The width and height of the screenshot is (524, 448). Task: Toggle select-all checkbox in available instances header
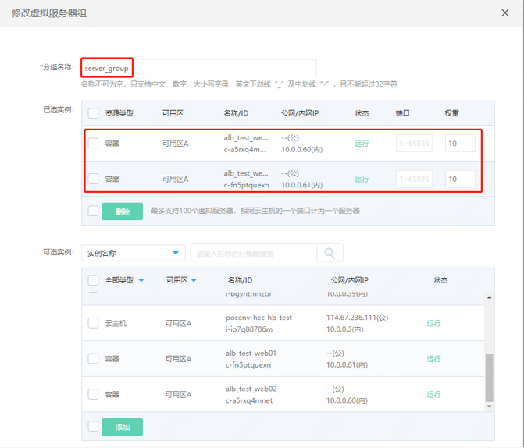(x=93, y=280)
